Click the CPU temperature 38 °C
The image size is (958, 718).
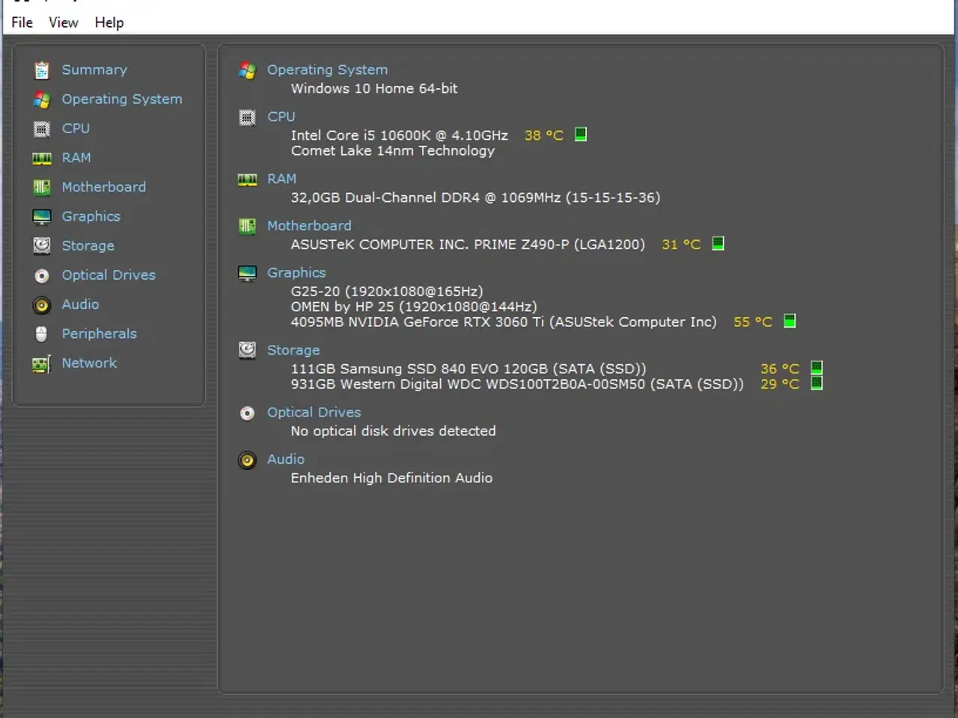pyautogui.click(x=544, y=135)
